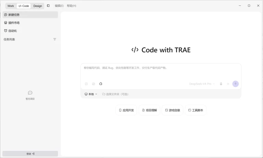The width and height of the screenshot is (263, 158).
Task: Close the TRAE window
Action: pyautogui.click(x=258, y=6)
